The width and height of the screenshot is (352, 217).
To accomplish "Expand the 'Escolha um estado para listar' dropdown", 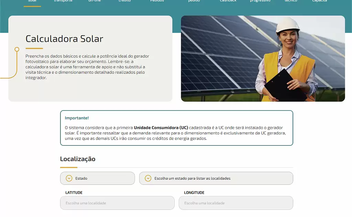I will [x=216, y=178].
